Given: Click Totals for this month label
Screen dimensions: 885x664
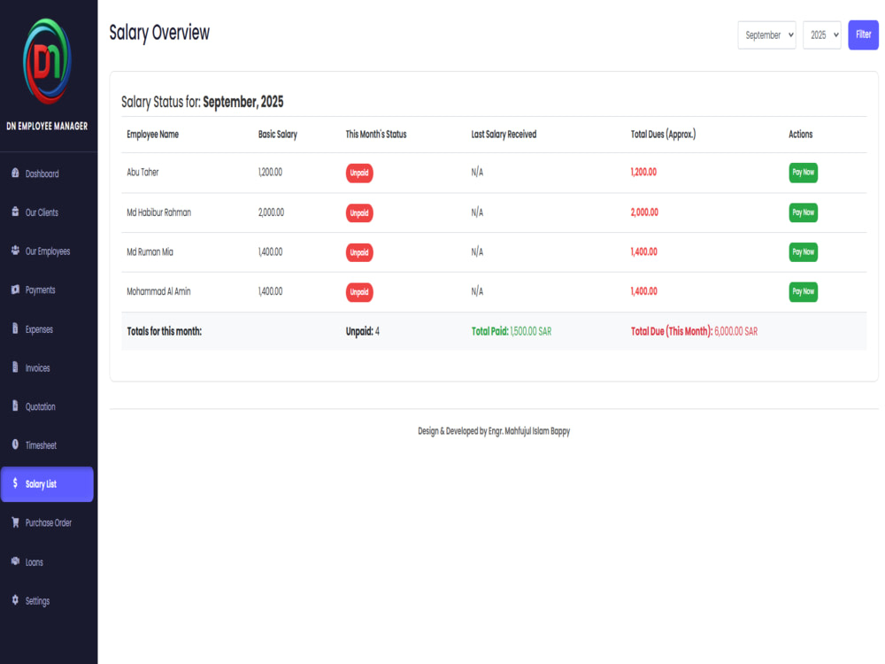Looking at the screenshot, I should tap(165, 331).
